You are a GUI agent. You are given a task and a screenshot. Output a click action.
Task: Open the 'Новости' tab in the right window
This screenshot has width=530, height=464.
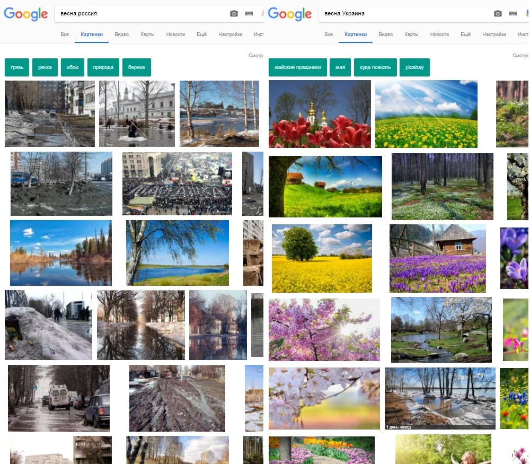tap(439, 34)
